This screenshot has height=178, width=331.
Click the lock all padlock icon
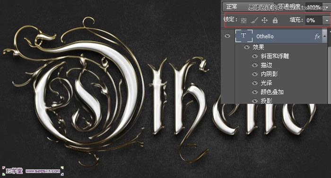point(275,20)
